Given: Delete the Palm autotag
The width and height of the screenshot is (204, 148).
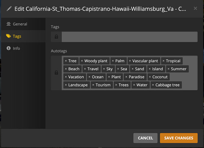Looking at the screenshot, I should point(113,61).
